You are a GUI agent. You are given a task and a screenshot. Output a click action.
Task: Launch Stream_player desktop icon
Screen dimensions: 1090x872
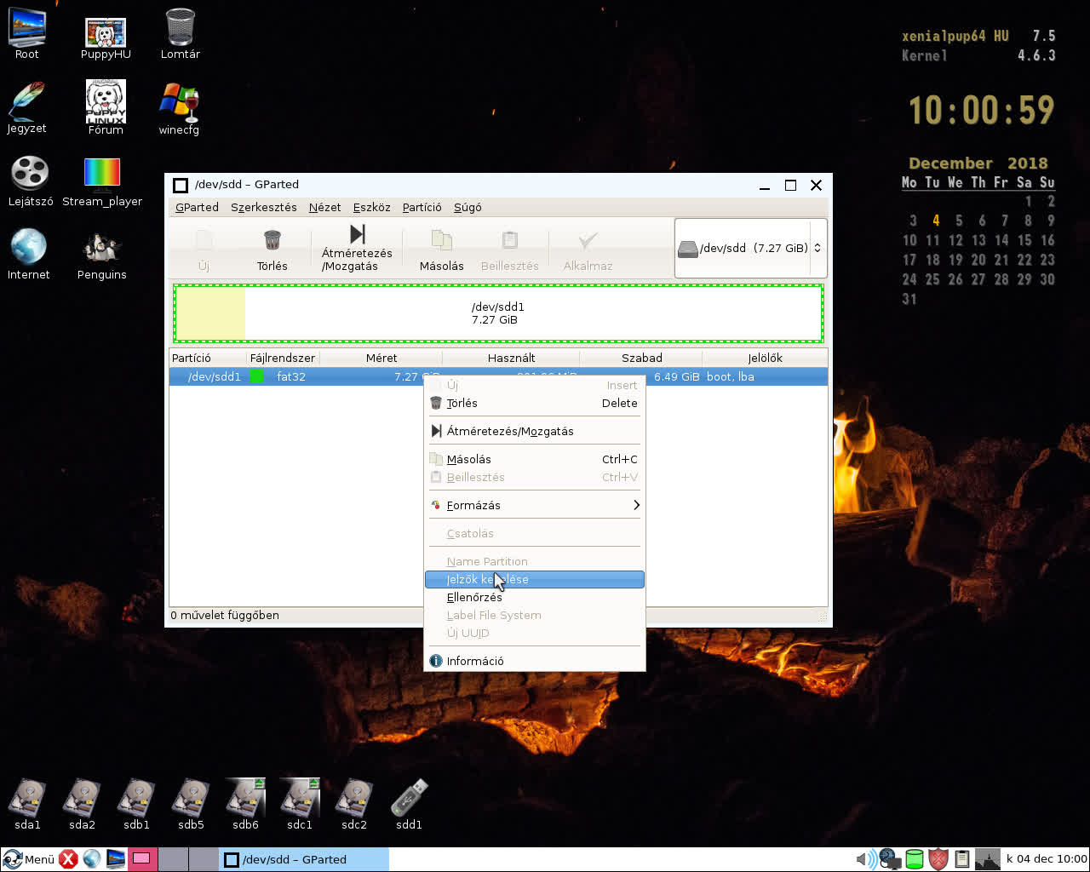click(x=102, y=181)
